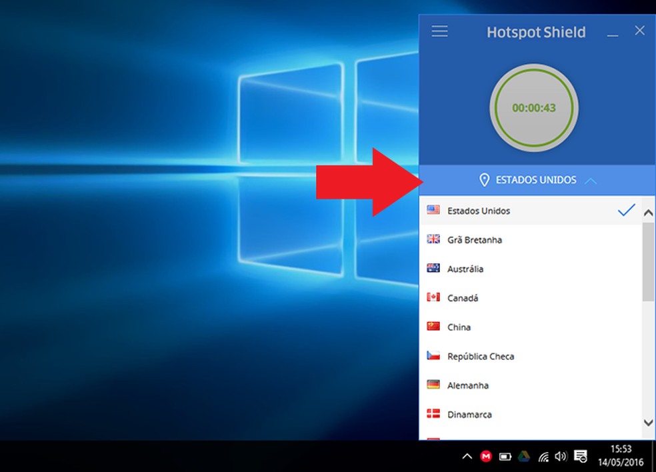Click the Dinamarca flag icon
Viewport: 656px width, 472px height.
tap(433, 414)
